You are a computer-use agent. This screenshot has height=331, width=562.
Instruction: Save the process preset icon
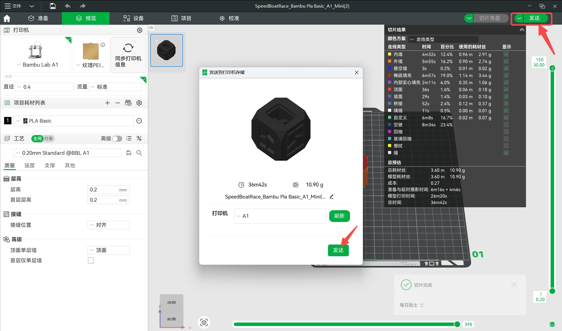129,153
